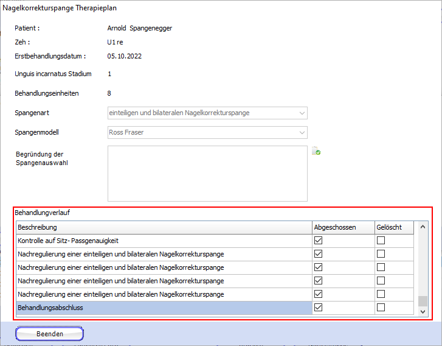Toggle Abgeschossen checkbox for Behandlungsabschluss

[318, 308]
